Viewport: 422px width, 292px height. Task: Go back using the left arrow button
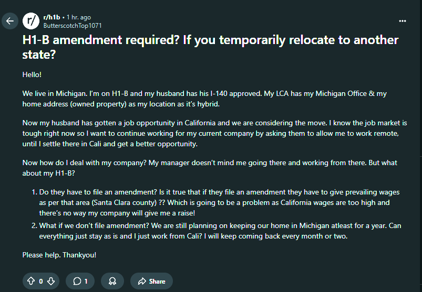10,21
